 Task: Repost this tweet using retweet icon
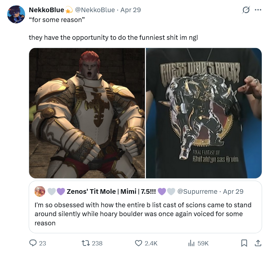(85, 243)
